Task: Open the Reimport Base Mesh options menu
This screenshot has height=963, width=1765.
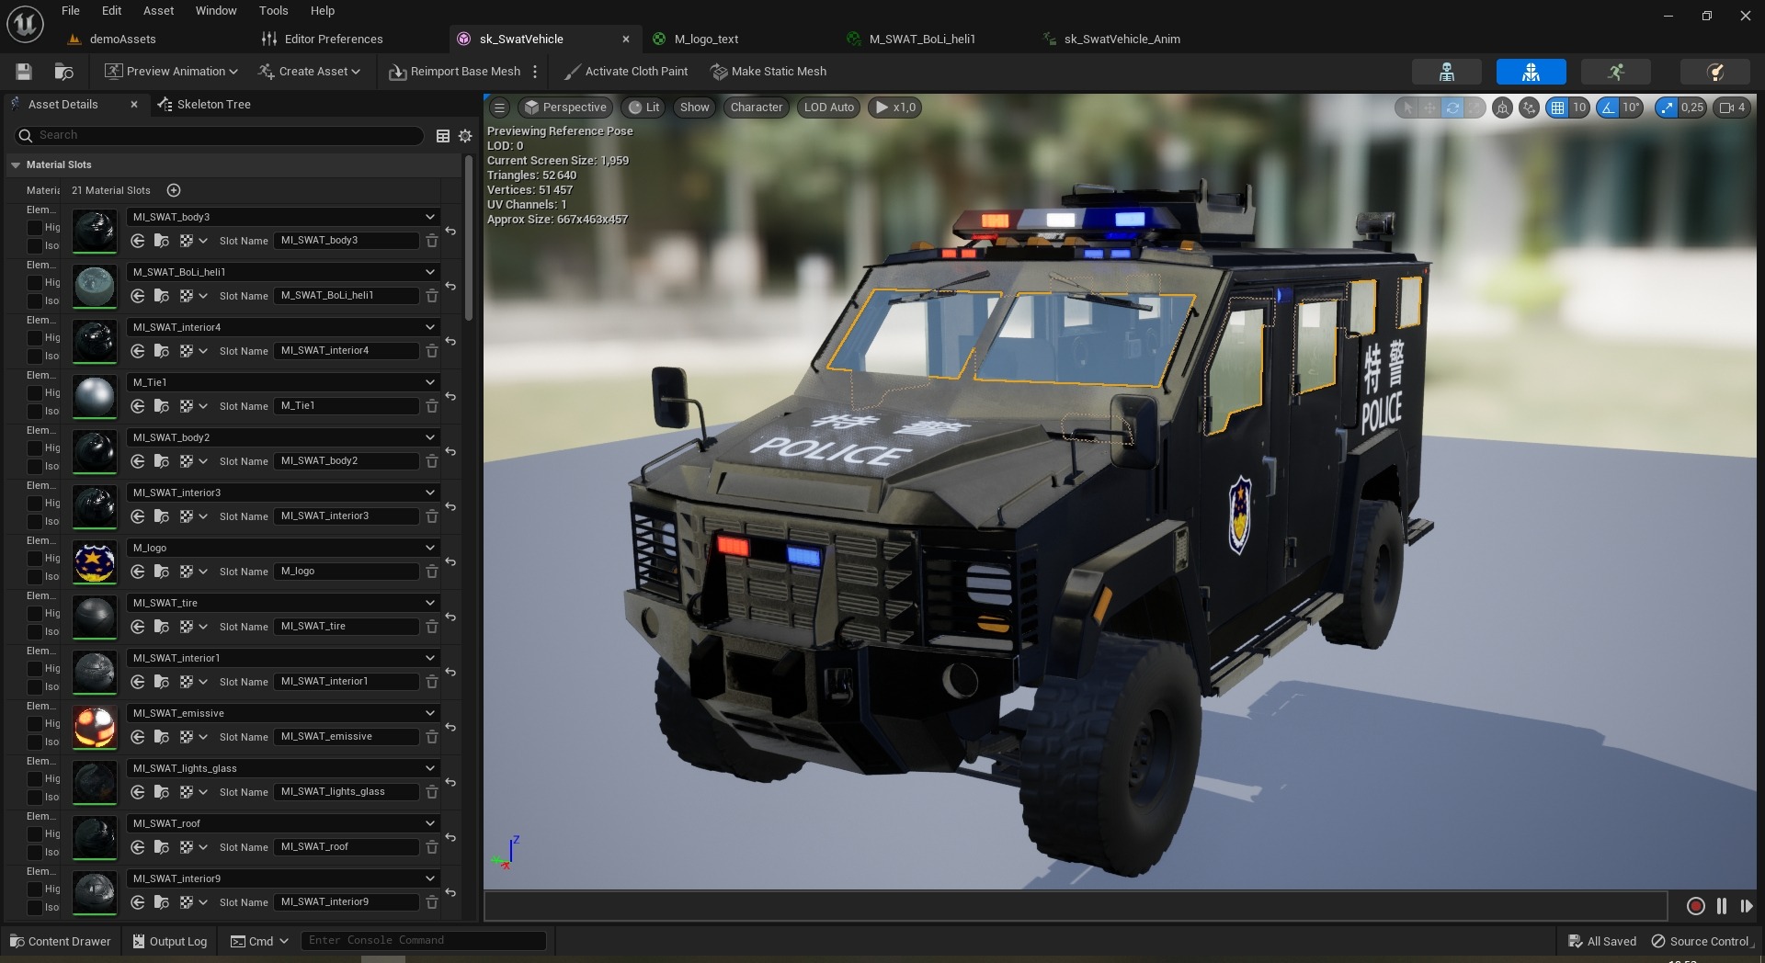Action: (535, 72)
